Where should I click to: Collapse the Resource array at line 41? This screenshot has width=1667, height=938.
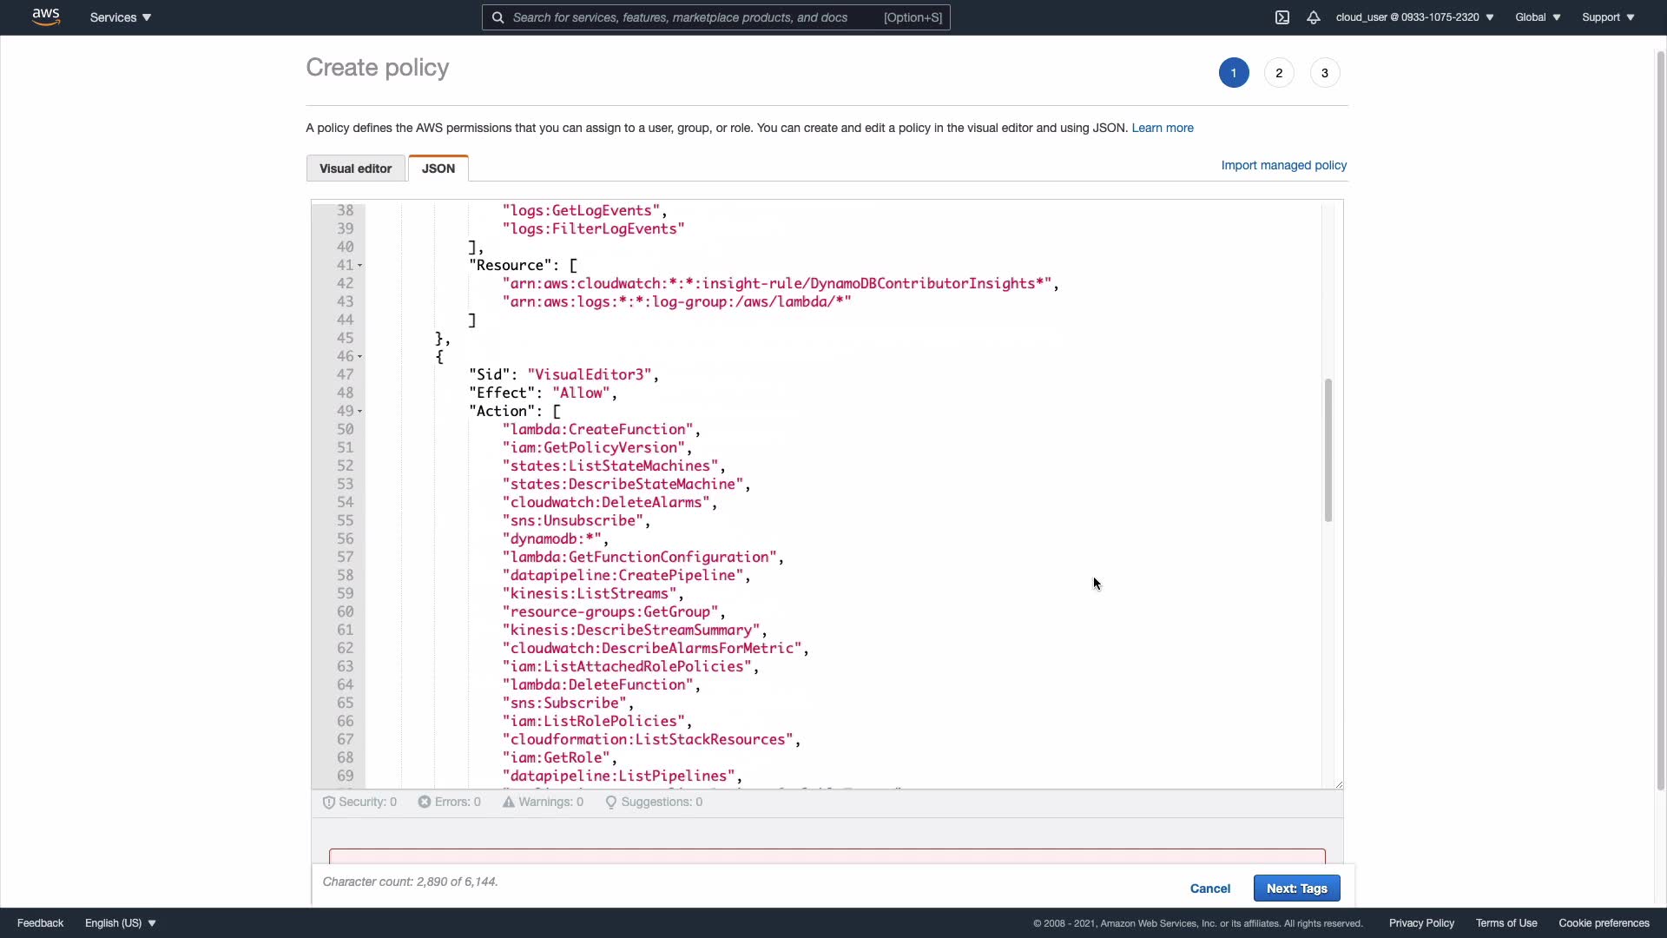(360, 266)
